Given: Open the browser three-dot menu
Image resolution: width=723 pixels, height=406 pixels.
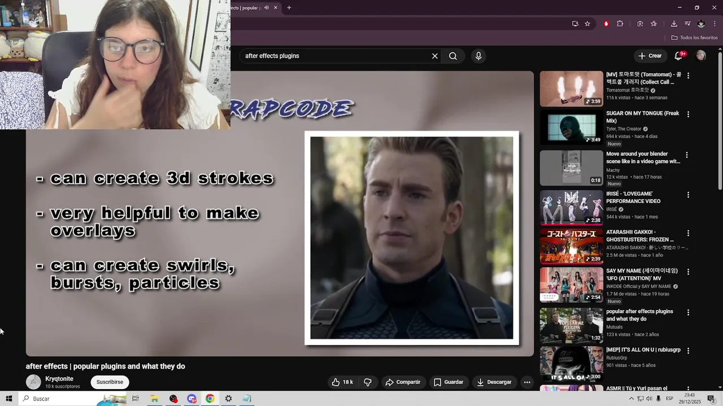Looking at the screenshot, I should [715, 24].
